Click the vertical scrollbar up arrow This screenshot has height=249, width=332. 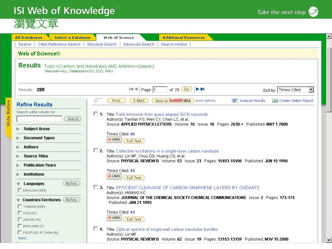click(x=329, y=36)
